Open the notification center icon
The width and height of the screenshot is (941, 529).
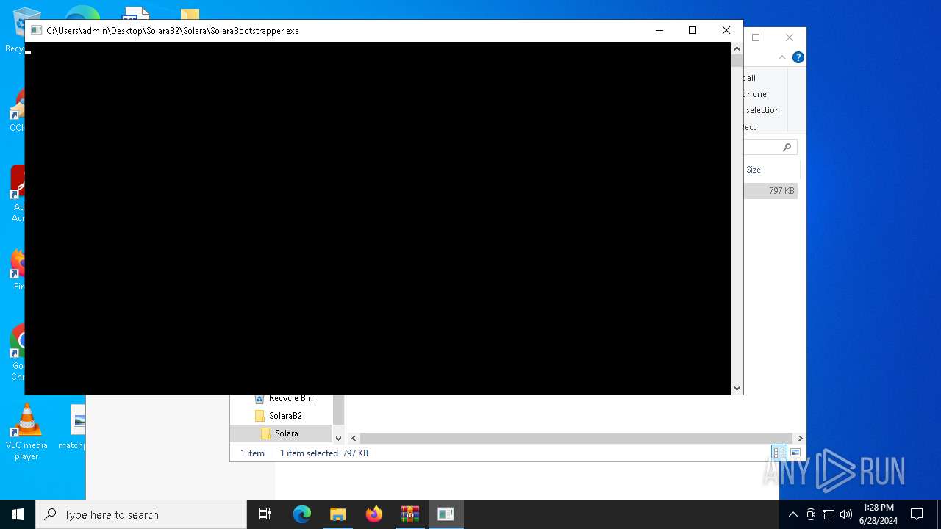pyautogui.click(x=917, y=514)
